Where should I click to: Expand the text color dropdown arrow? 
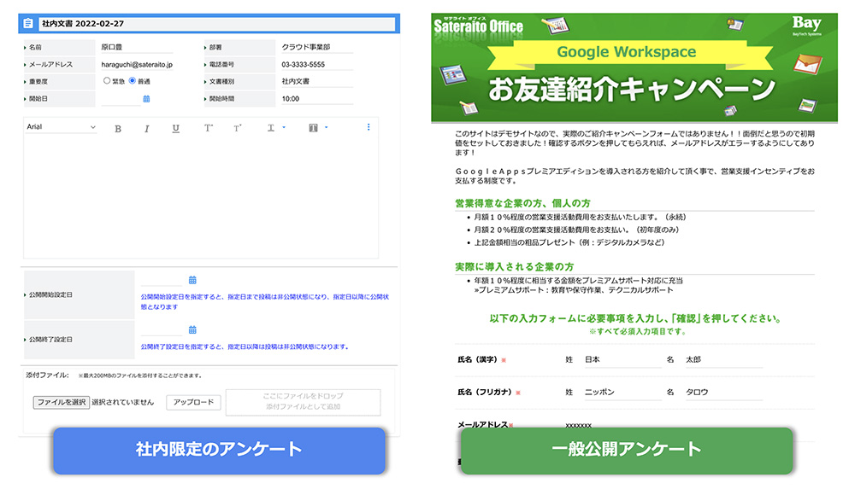pyautogui.click(x=283, y=128)
